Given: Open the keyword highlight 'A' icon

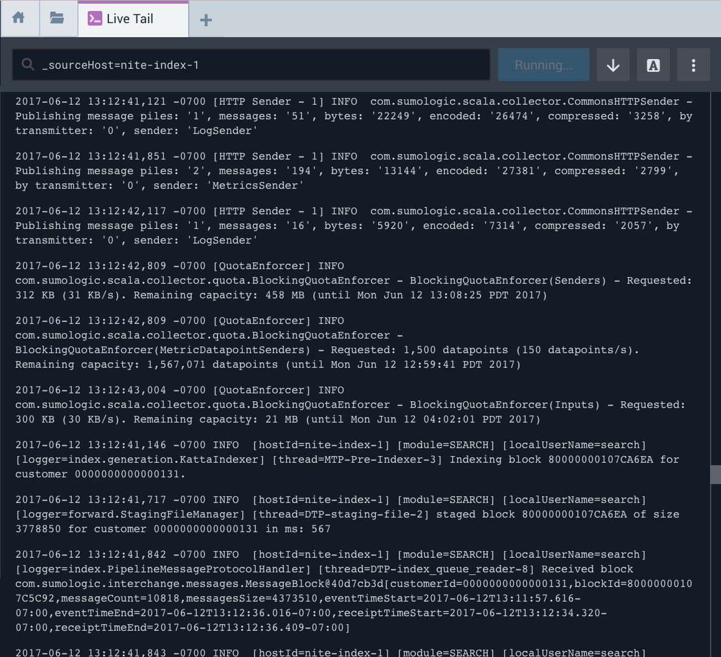Looking at the screenshot, I should [x=653, y=65].
